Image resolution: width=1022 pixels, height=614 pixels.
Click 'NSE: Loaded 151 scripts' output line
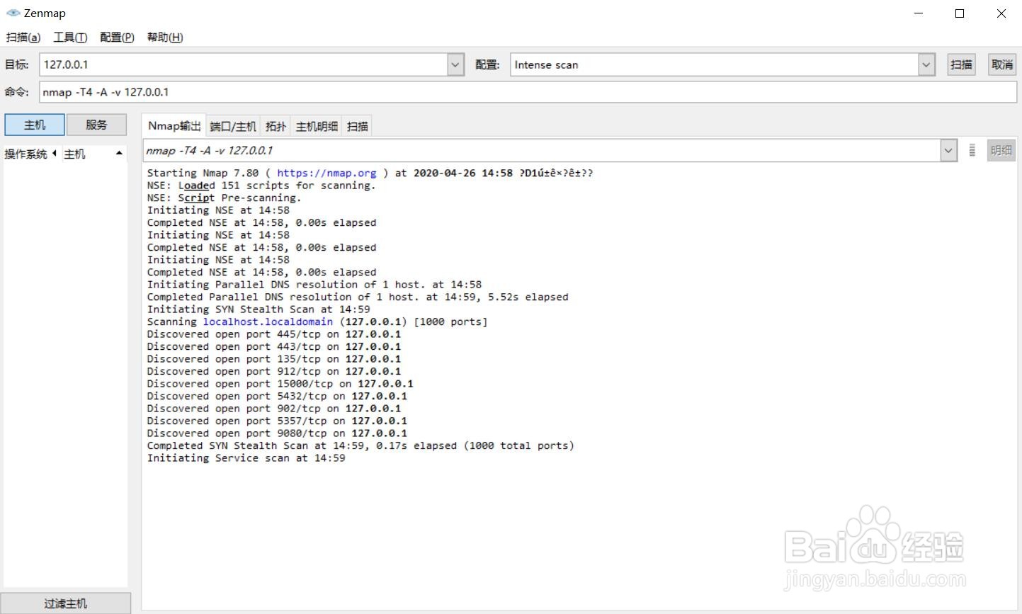(261, 186)
